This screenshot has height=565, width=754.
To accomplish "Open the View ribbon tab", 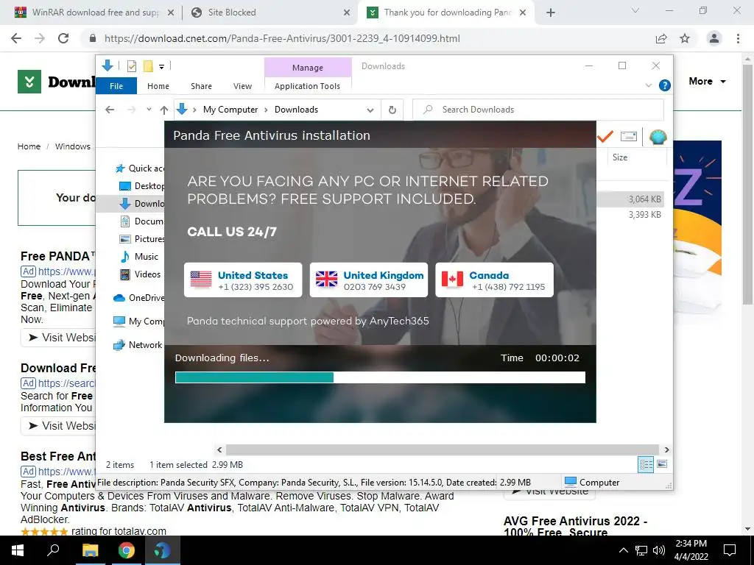I will point(242,86).
